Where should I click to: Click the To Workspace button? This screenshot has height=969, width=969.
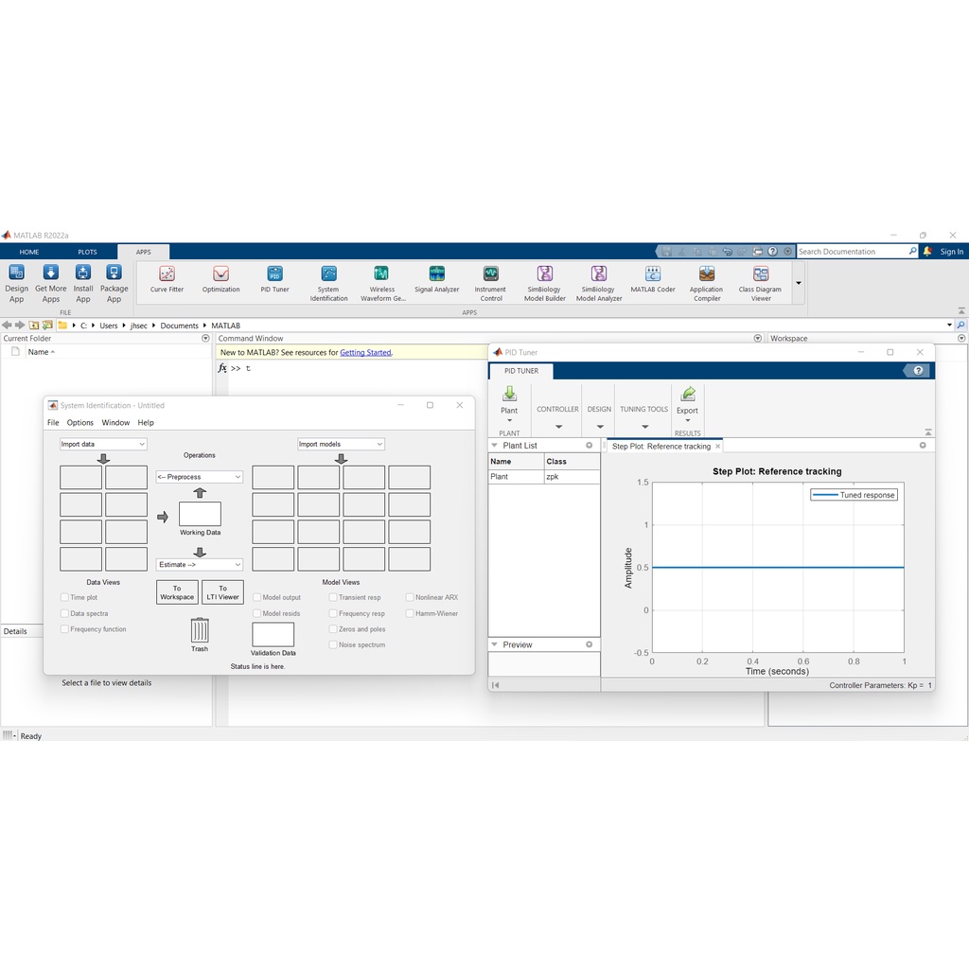[177, 592]
